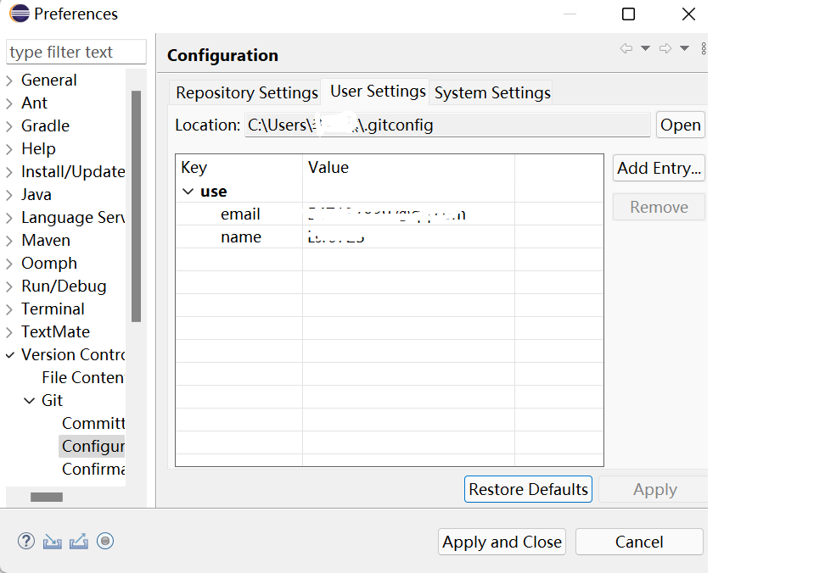
Task: Collapse the Version Control node arrow
Action: [9, 355]
